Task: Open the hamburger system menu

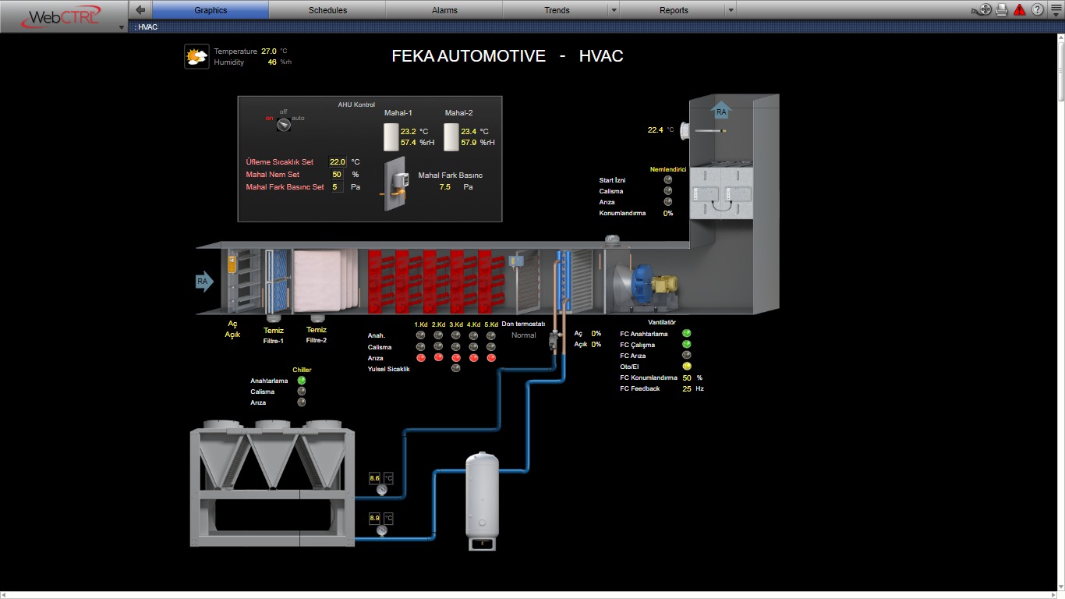Action: [x=1056, y=10]
